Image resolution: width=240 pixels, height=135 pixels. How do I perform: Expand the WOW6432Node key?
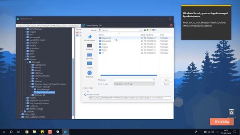pyautogui.click(x=25, y=109)
